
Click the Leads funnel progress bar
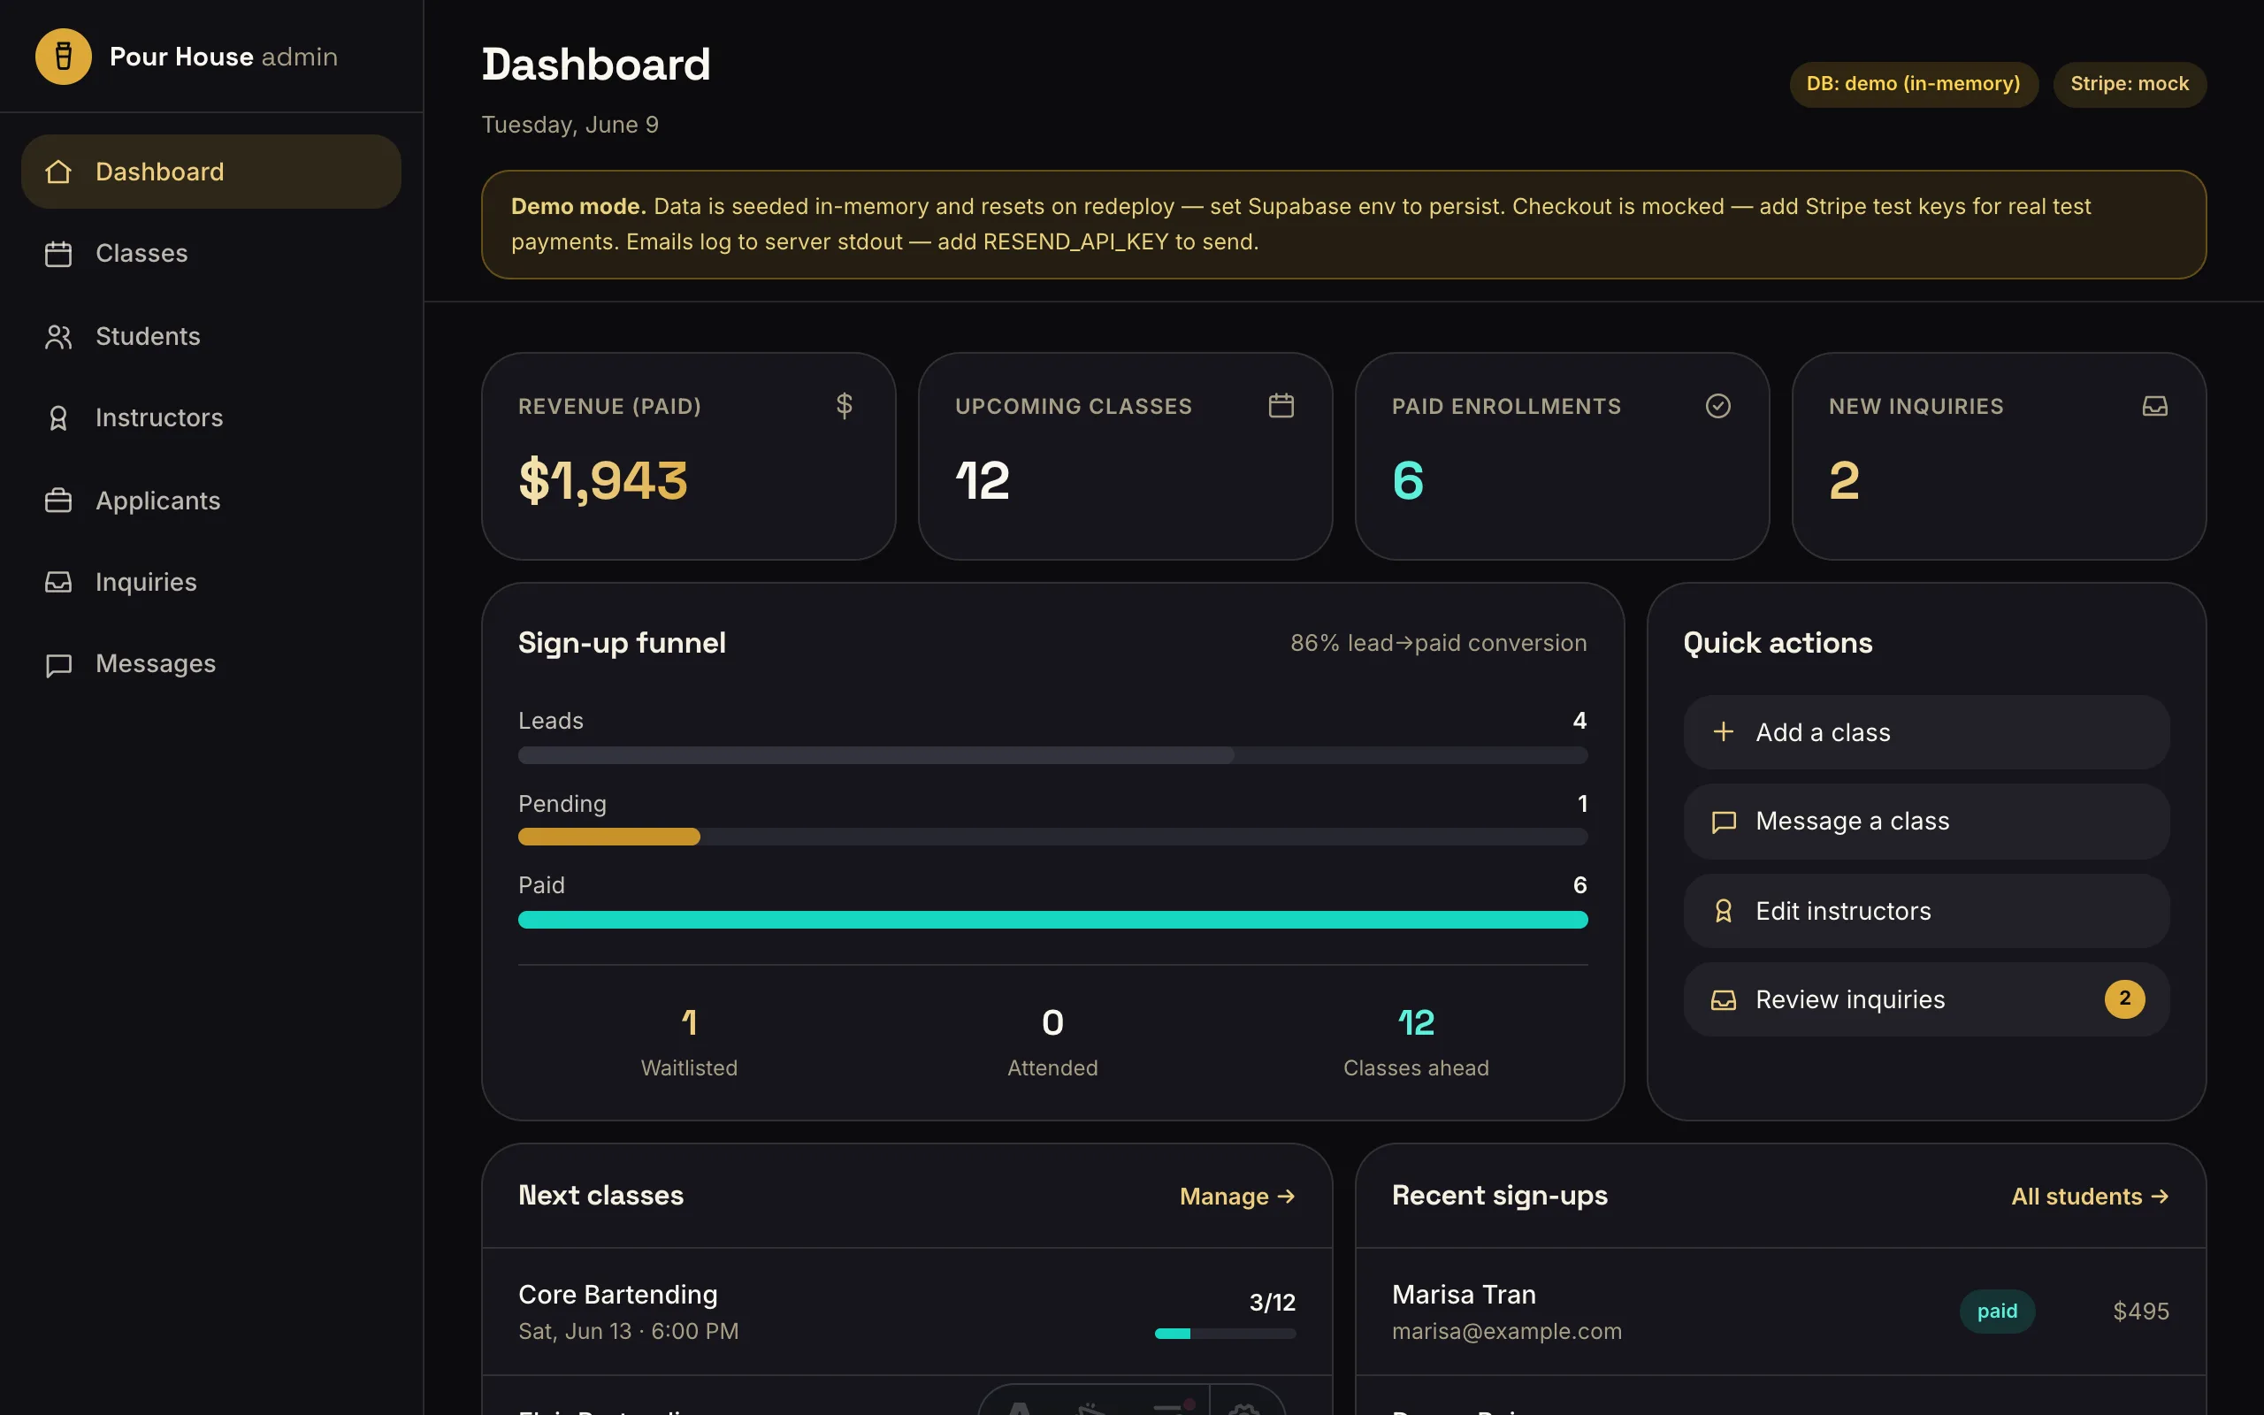click(x=1052, y=755)
